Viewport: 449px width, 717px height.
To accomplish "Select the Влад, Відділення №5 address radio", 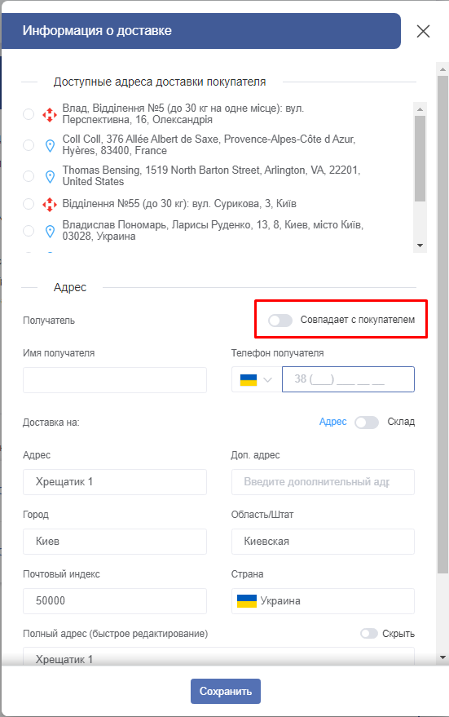I will click(29, 114).
